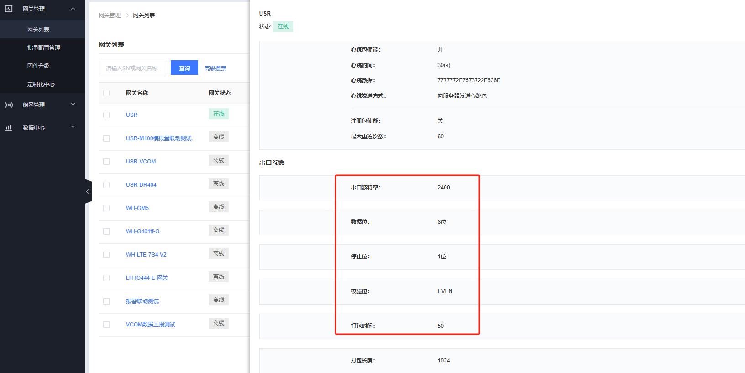745x373 pixels.
Task: Expand the 数据中心 menu chevron
Action: coord(73,127)
